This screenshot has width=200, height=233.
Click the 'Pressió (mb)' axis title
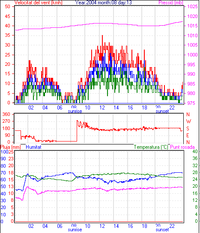click(x=171, y=3)
